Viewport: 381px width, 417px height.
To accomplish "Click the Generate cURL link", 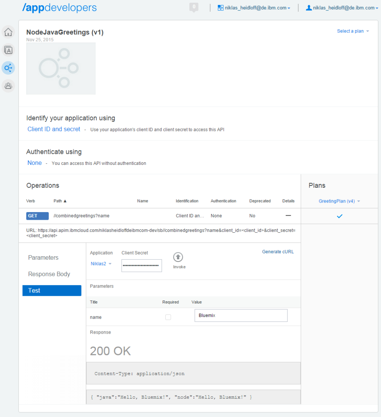I will pyautogui.click(x=278, y=252).
